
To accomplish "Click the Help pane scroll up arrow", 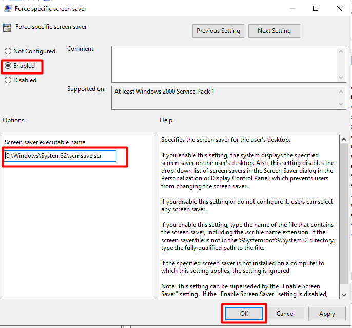I will point(344,140).
